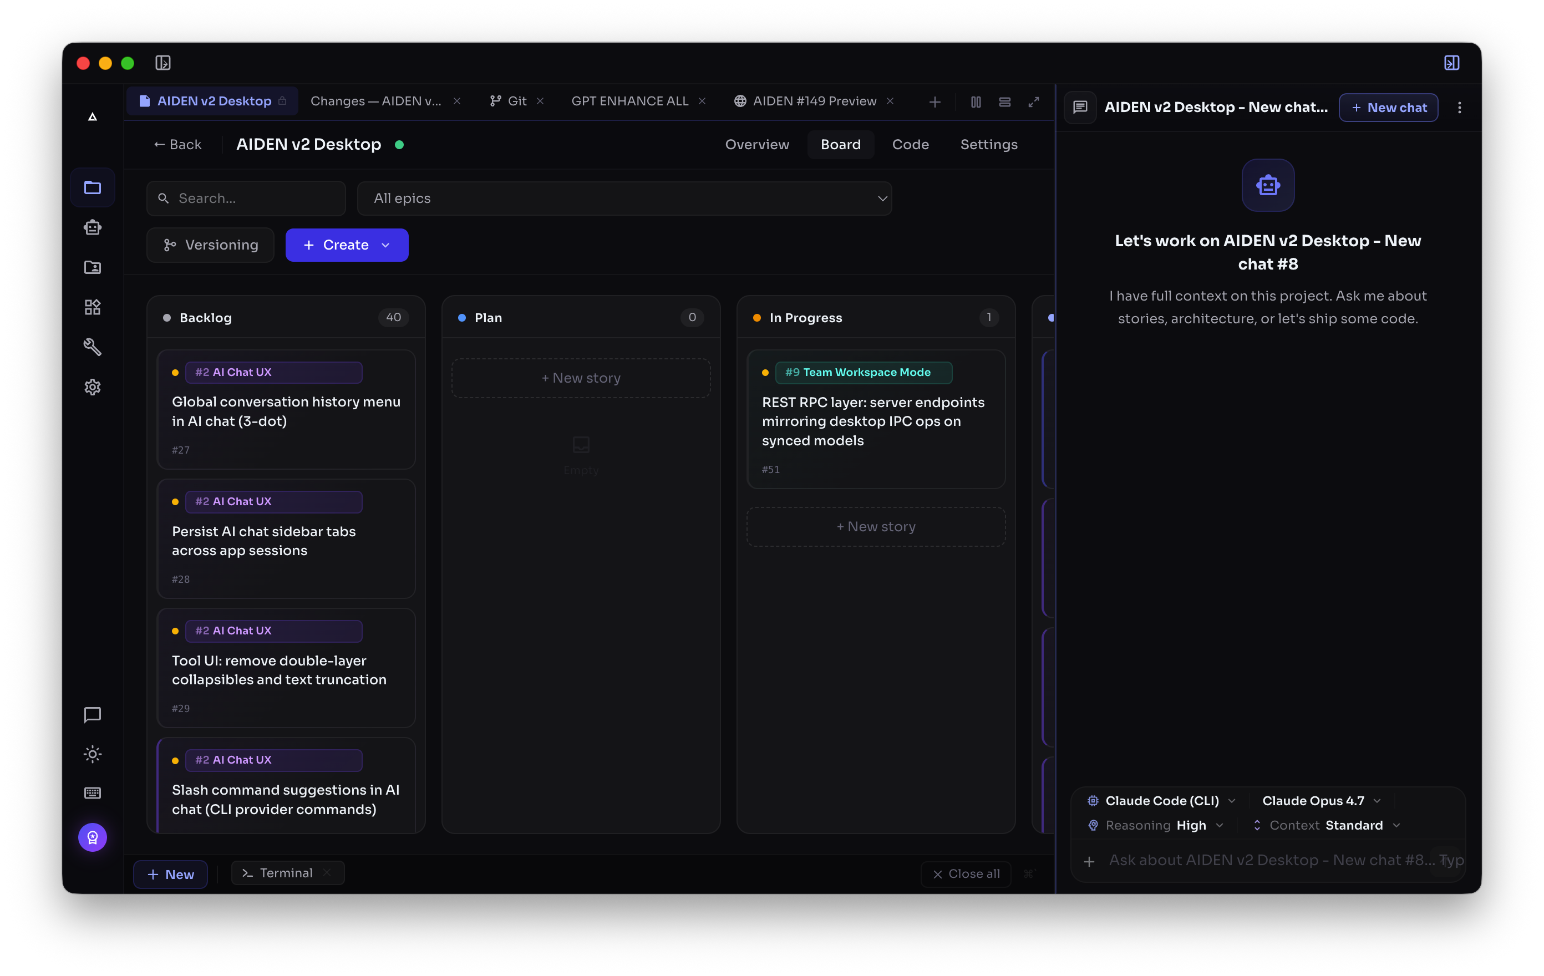Click the split-columns layout icon in tab bar
Image resolution: width=1544 pixels, height=976 pixels.
point(976,101)
